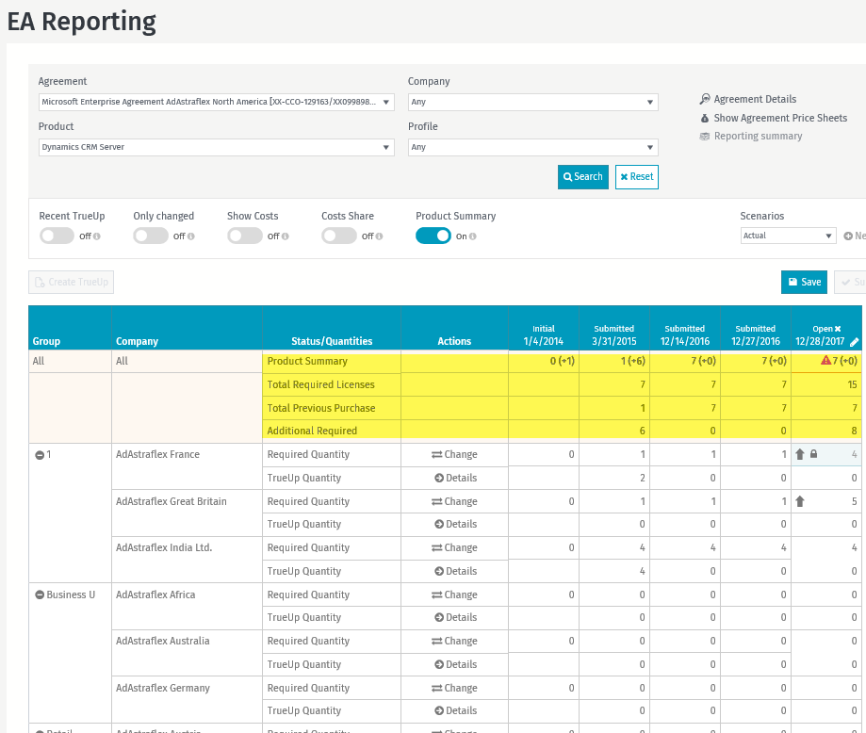866x733 pixels.
Task: Click info icon beside Recent TrueUp Off label
Action: (97, 236)
